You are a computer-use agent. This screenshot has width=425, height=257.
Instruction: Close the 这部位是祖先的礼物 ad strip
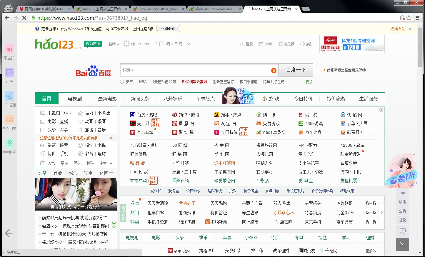coord(111,138)
